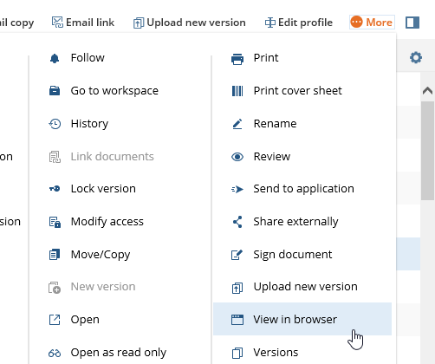This screenshot has height=364, width=435.
Task: Click the Sign document pen icon
Action: click(237, 255)
